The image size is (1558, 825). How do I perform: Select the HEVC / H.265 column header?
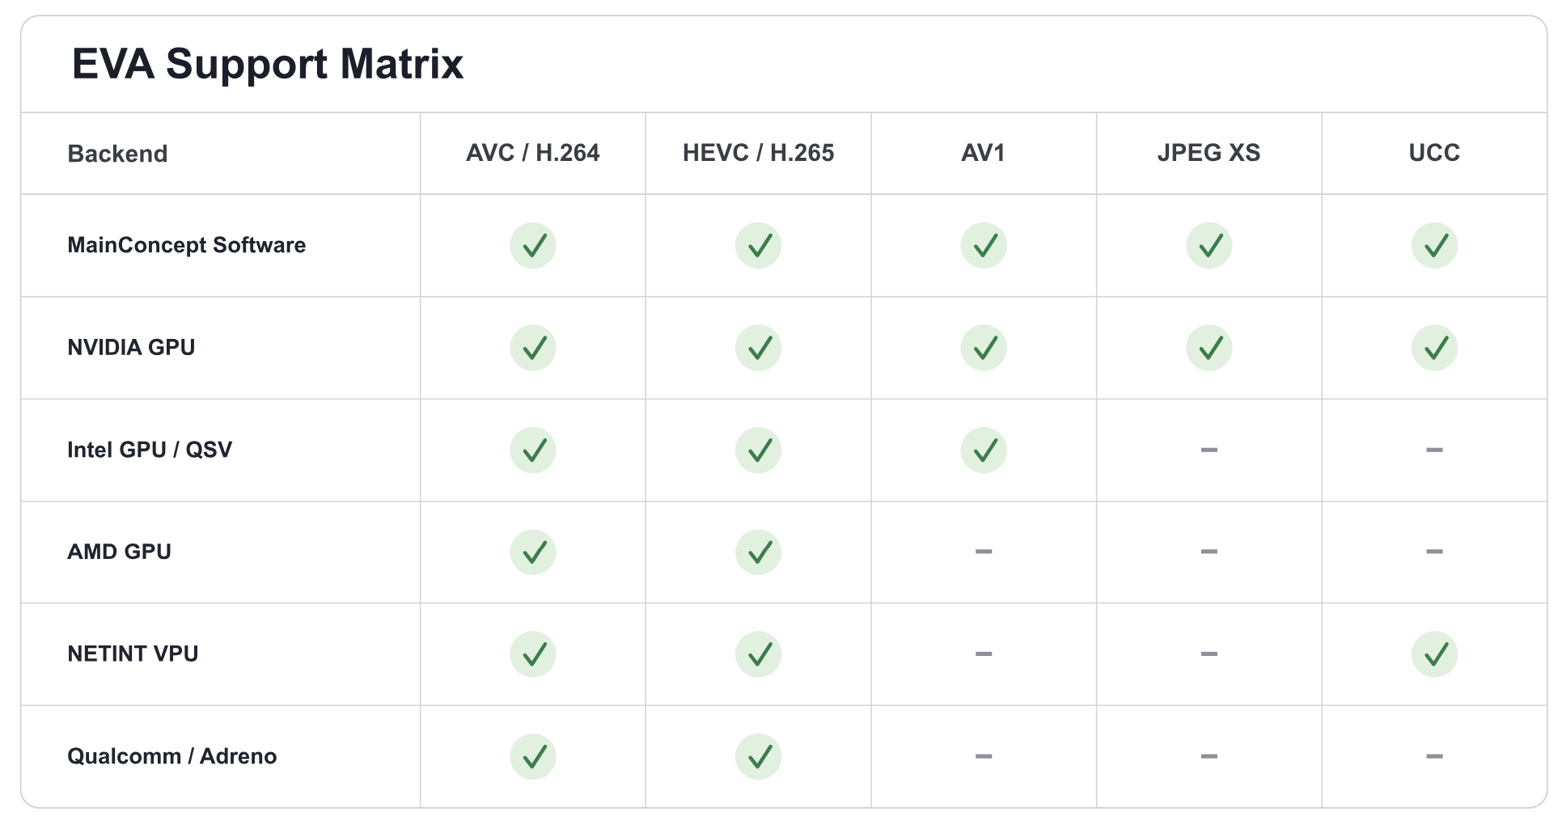coord(758,153)
